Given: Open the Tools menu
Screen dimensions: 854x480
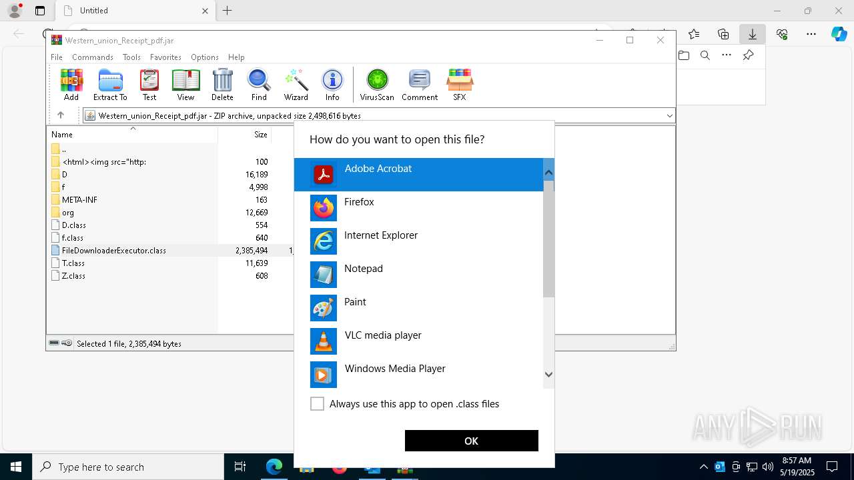Looking at the screenshot, I should [x=131, y=57].
